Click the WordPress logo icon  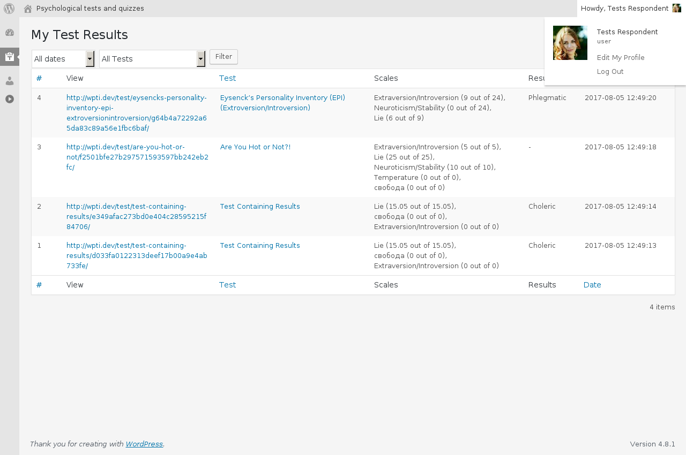(x=9, y=9)
